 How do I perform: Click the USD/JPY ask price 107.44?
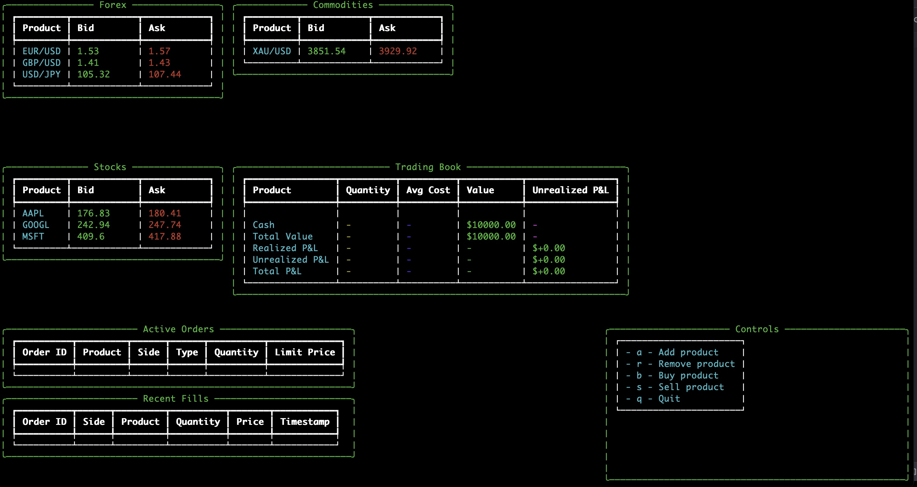click(165, 74)
